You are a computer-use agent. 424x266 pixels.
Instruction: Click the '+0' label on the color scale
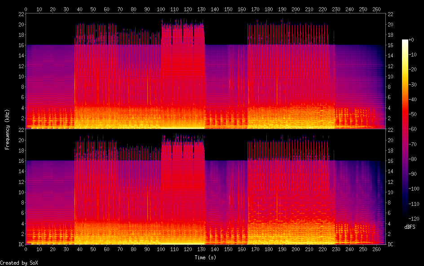[411, 39]
